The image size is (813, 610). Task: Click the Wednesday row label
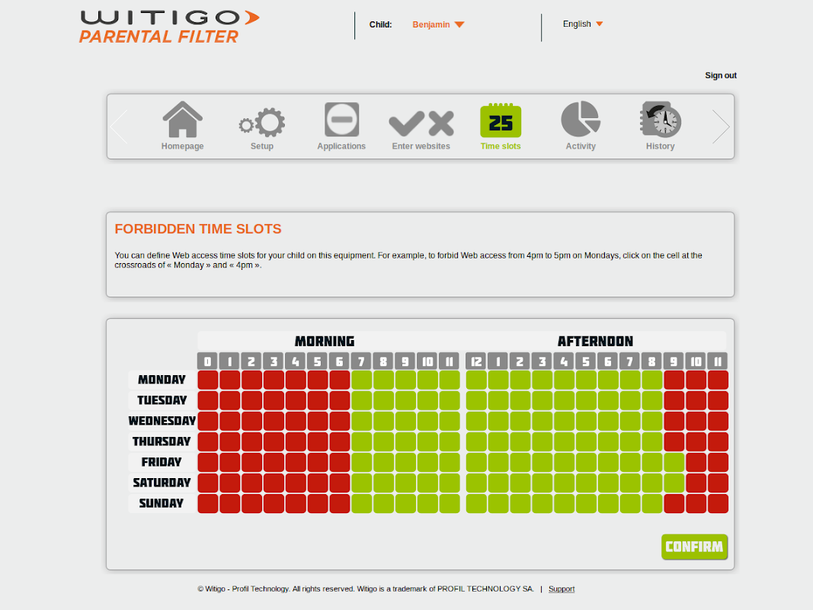[162, 421]
